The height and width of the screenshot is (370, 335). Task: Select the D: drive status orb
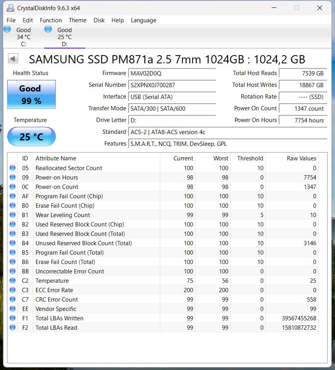point(48,29)
